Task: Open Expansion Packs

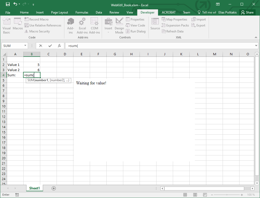Action: tap(175, 25)
